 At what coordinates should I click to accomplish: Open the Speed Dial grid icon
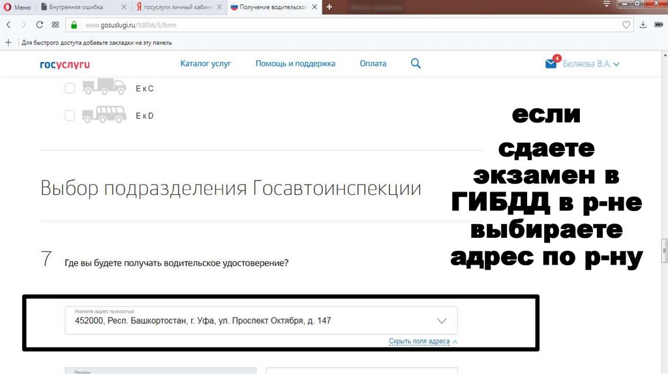click(55, 25)
